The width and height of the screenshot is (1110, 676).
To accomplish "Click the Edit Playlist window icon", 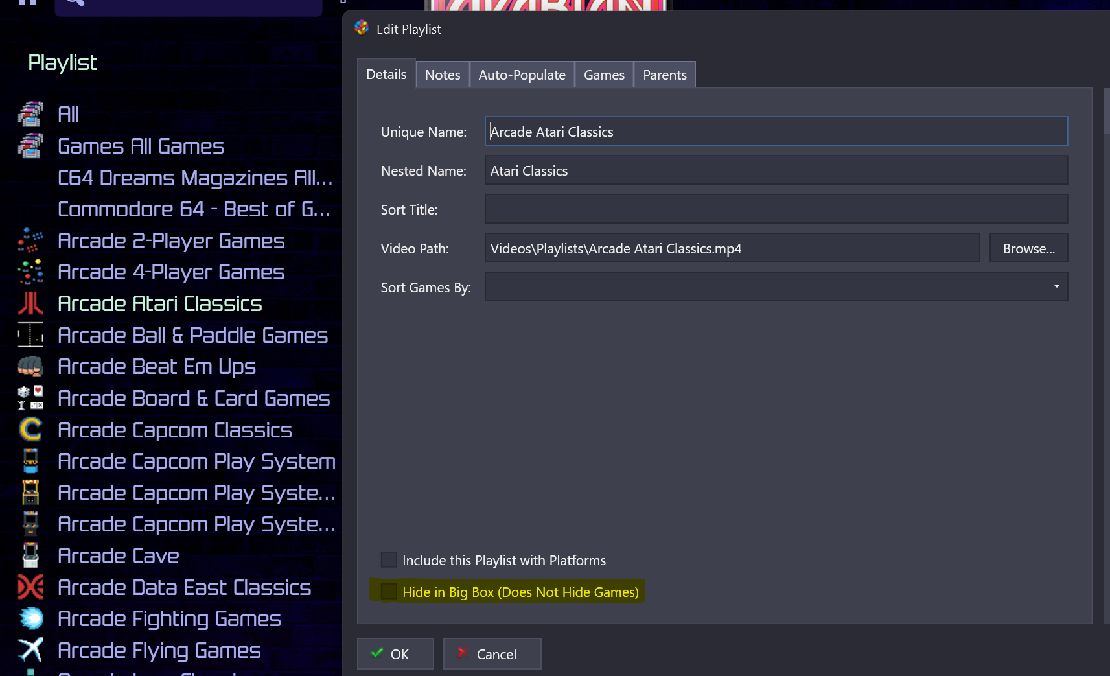I will click(362, 28).
